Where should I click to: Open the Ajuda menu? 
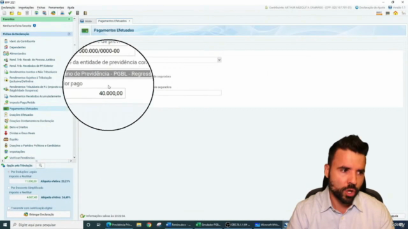point(71,8)
